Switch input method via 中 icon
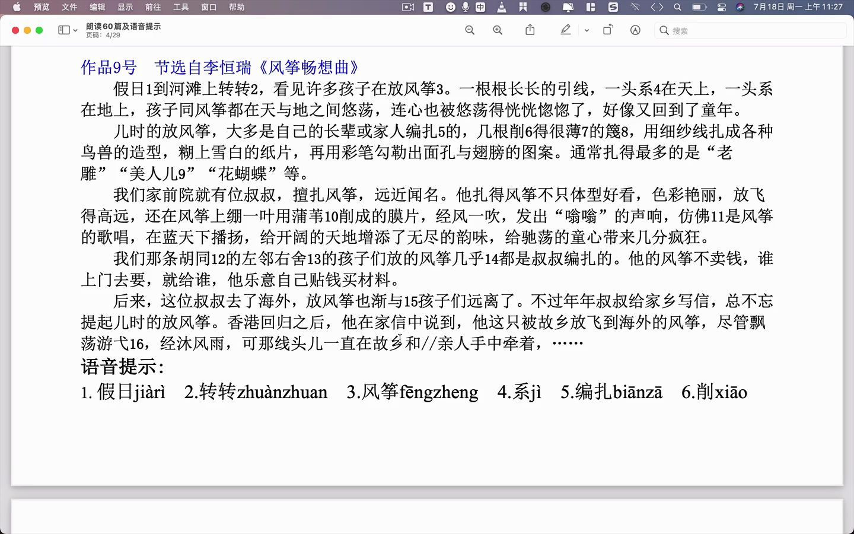Viewport: 854px width, 534px height. pos(480,7)
